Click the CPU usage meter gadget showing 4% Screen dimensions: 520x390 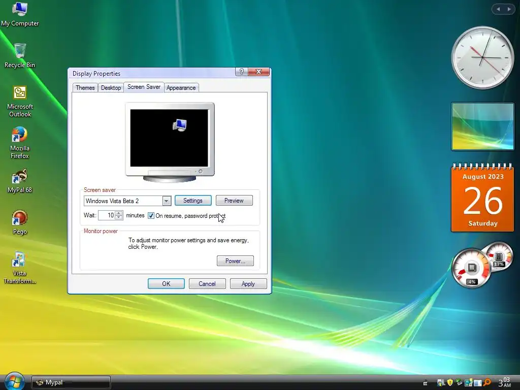tap(471, 268)
